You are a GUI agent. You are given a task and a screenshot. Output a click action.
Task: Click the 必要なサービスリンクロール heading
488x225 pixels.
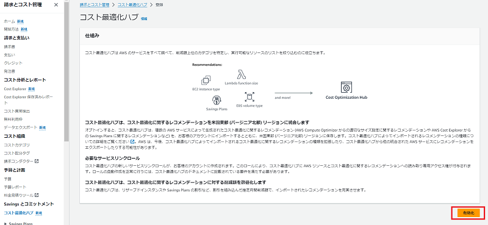112,158
